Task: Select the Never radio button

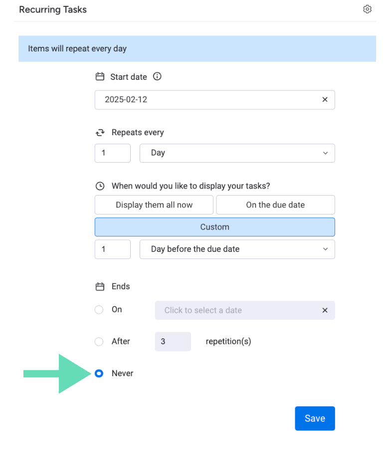Action: click(99, 373)
